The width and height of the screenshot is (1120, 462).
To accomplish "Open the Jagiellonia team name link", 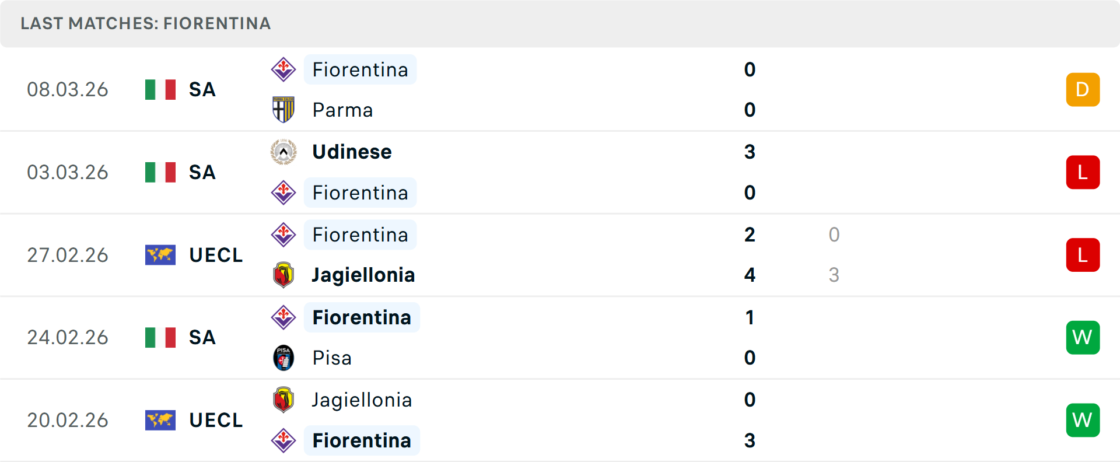I will tap(362, 274).
